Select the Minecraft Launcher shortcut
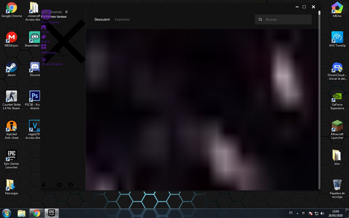Viewport: 349px width, 218px height. [337, 130]
